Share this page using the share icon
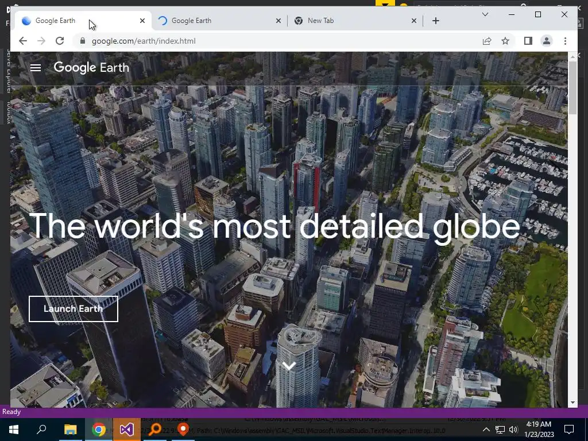The image size is (588, 441). 487,41
